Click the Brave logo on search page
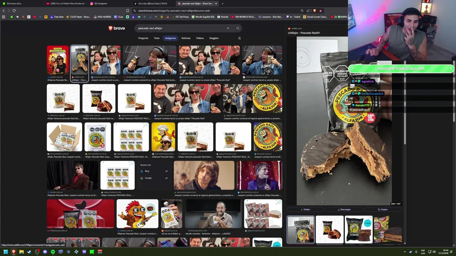456x256 pixels. pos(116,28)
